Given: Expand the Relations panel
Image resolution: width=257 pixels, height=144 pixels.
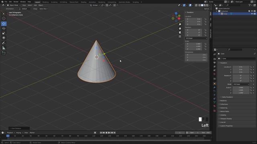Looking at the screenshot, I should (223, 101).
